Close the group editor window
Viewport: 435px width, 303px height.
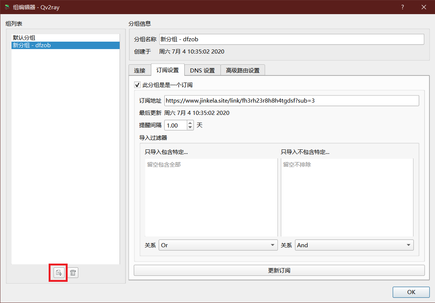pyautogui.click(x=423, y=7)
